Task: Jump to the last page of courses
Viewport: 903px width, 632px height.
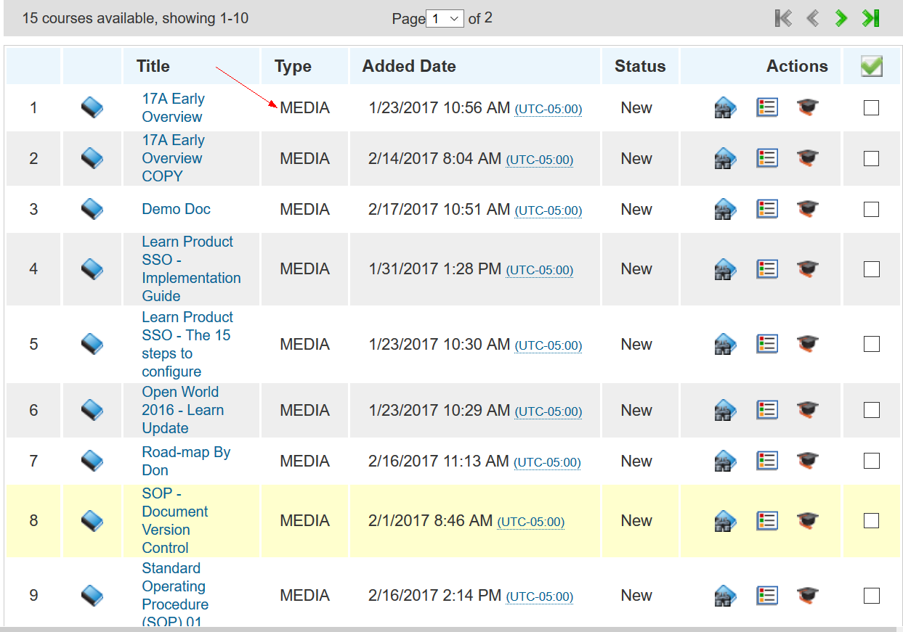Action: click(871, 18)
